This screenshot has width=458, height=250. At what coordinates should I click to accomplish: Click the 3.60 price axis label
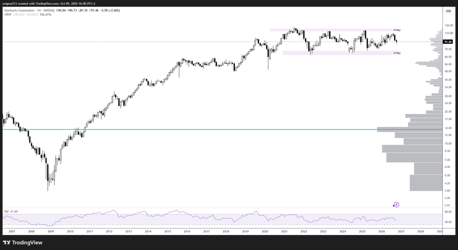tap(448, 191)
